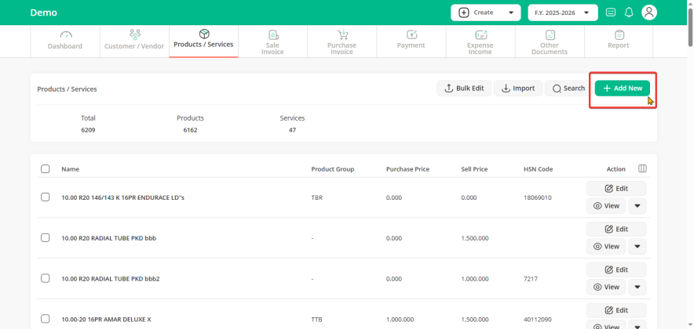Click the Add New button
Viewport: 694px width, 329px height.
(x=622, y=89)
